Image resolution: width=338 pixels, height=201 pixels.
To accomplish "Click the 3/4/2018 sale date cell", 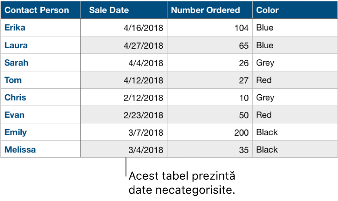I will [145, 150].
